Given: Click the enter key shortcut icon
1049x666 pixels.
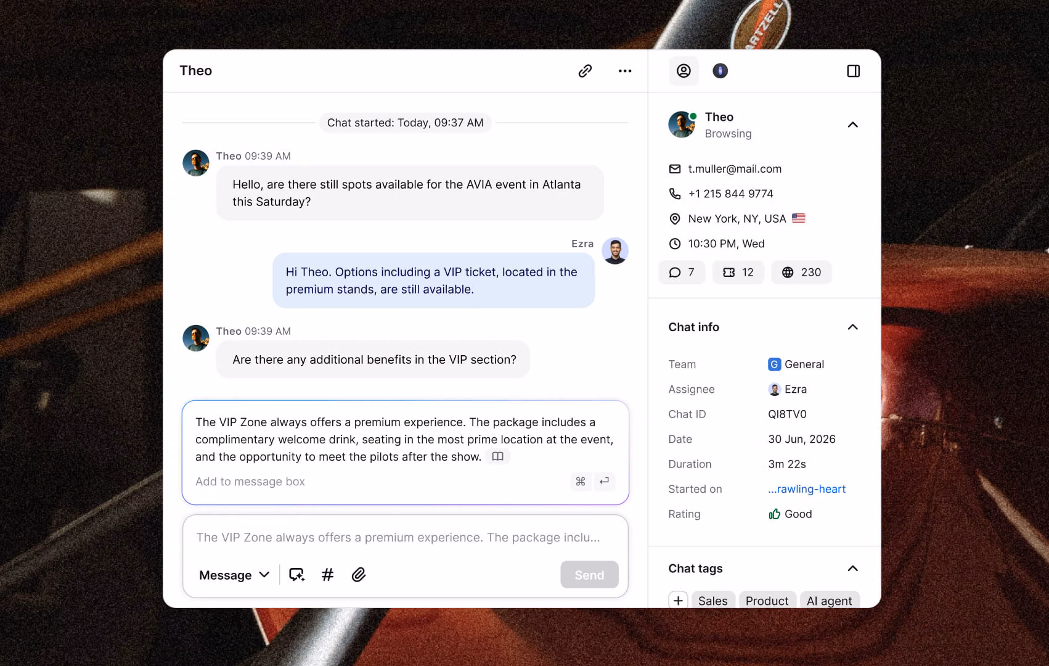Looking at the screenshot, I should click(605, 482).
